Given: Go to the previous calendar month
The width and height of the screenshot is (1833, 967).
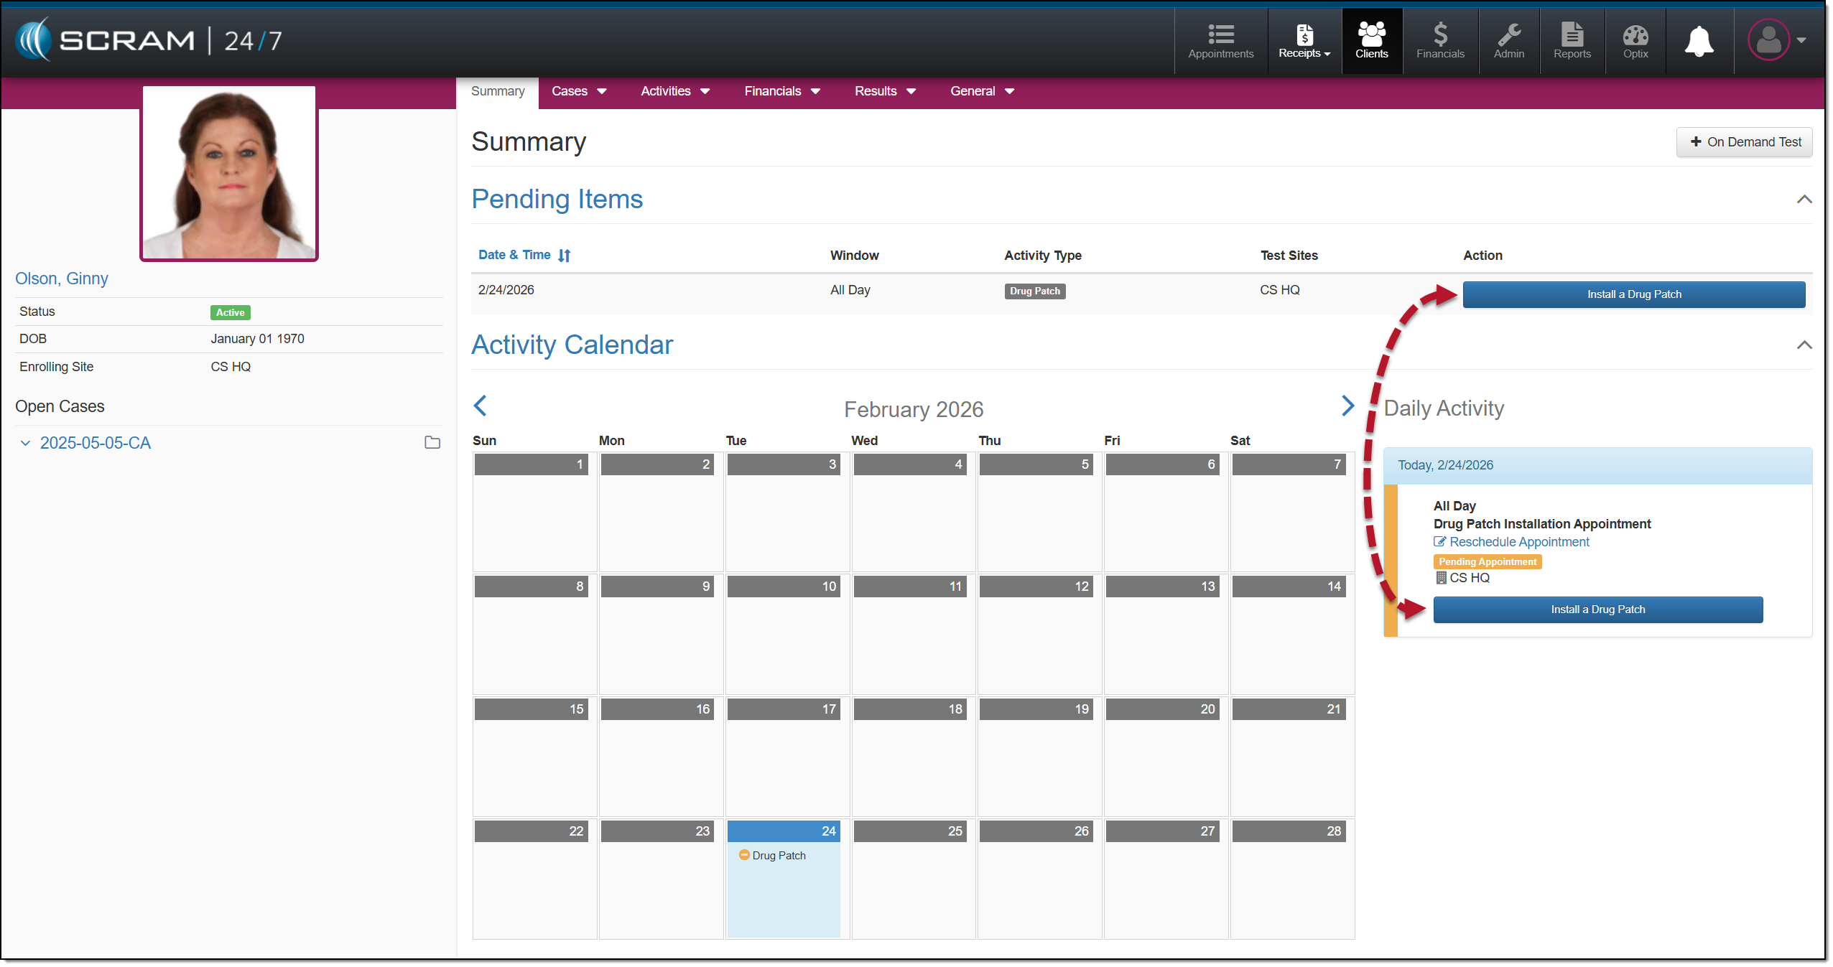Looking at the screenshot, I should click(481, 406).
